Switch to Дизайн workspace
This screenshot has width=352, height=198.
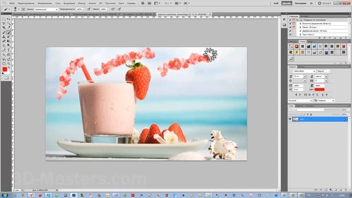(287, 3)
